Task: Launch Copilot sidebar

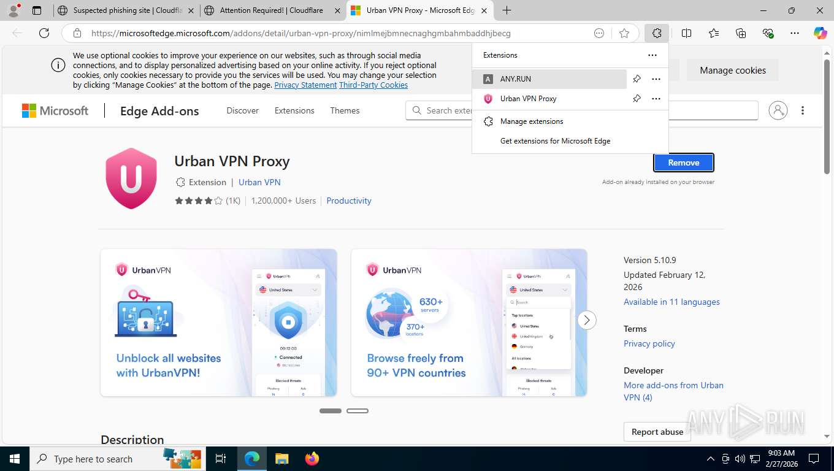Action: click(x=820, y=33)
